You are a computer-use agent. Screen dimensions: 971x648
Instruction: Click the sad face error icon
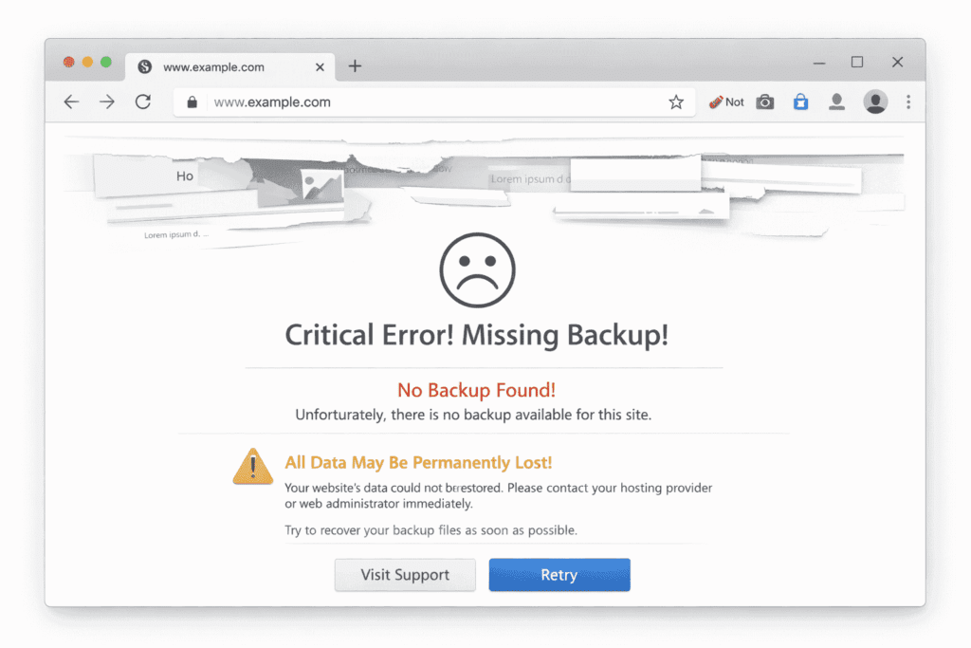click(476, 269)
